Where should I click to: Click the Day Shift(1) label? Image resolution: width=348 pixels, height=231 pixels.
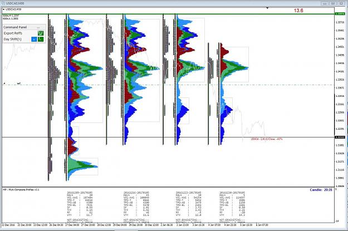(13, 40)
